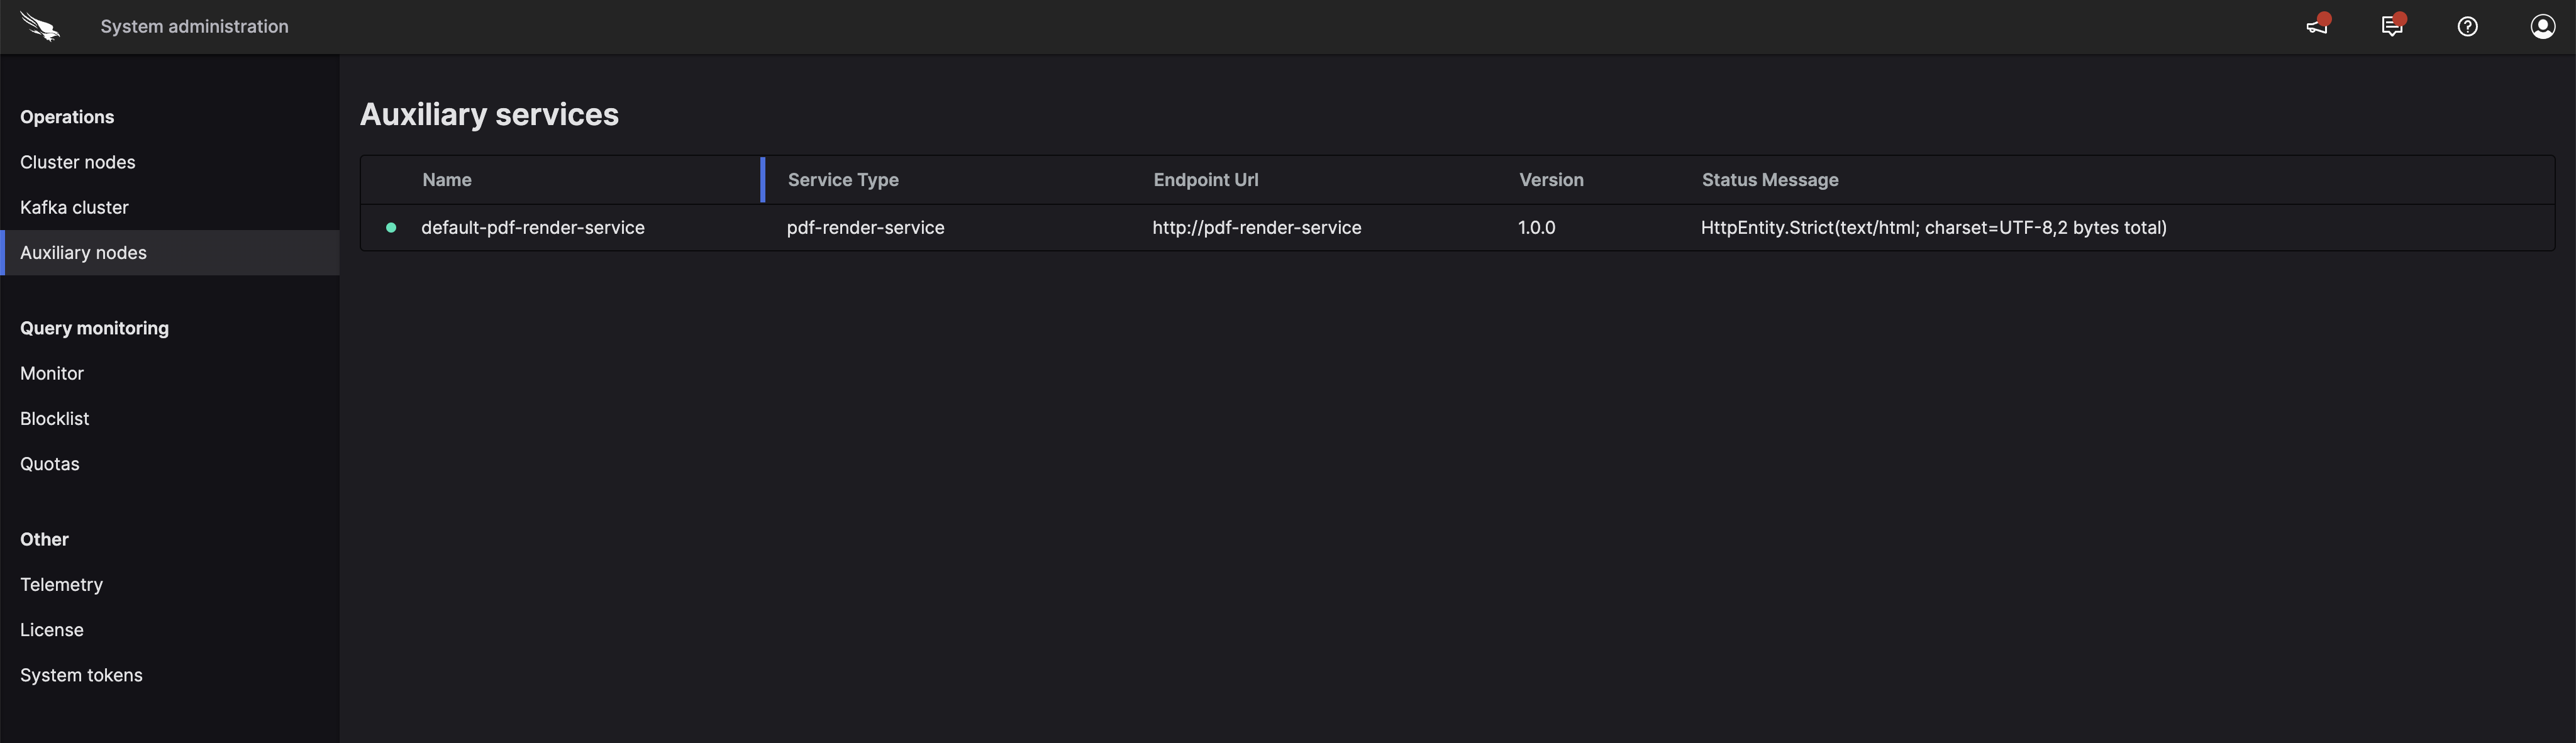
Task: Open the user account avatar menu
Action: click(2542, 26)
